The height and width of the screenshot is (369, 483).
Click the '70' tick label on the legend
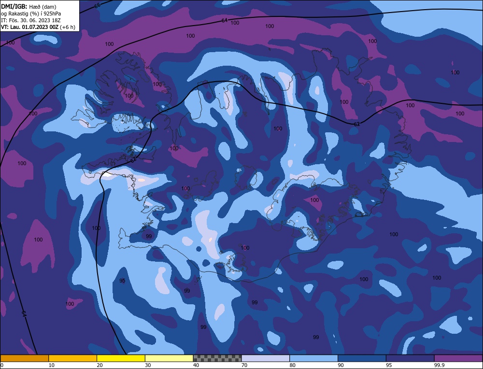point(244,365)
